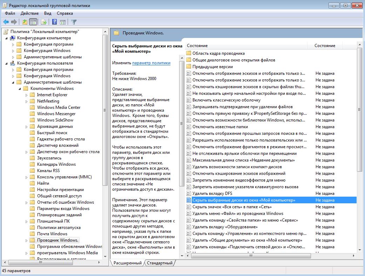The image size is (365, 276).
Task: Click the first Состояние column header
Action: [245, 46]
